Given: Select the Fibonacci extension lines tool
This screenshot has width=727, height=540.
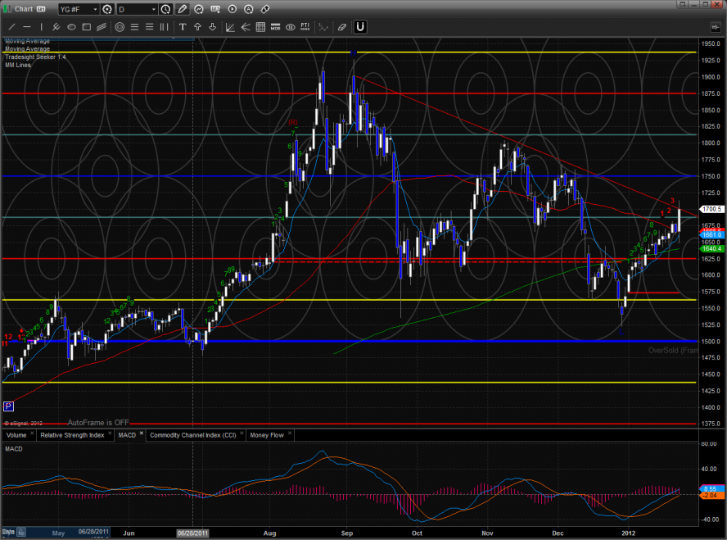Looking at the screenshot, I should [x=149, y=27].
